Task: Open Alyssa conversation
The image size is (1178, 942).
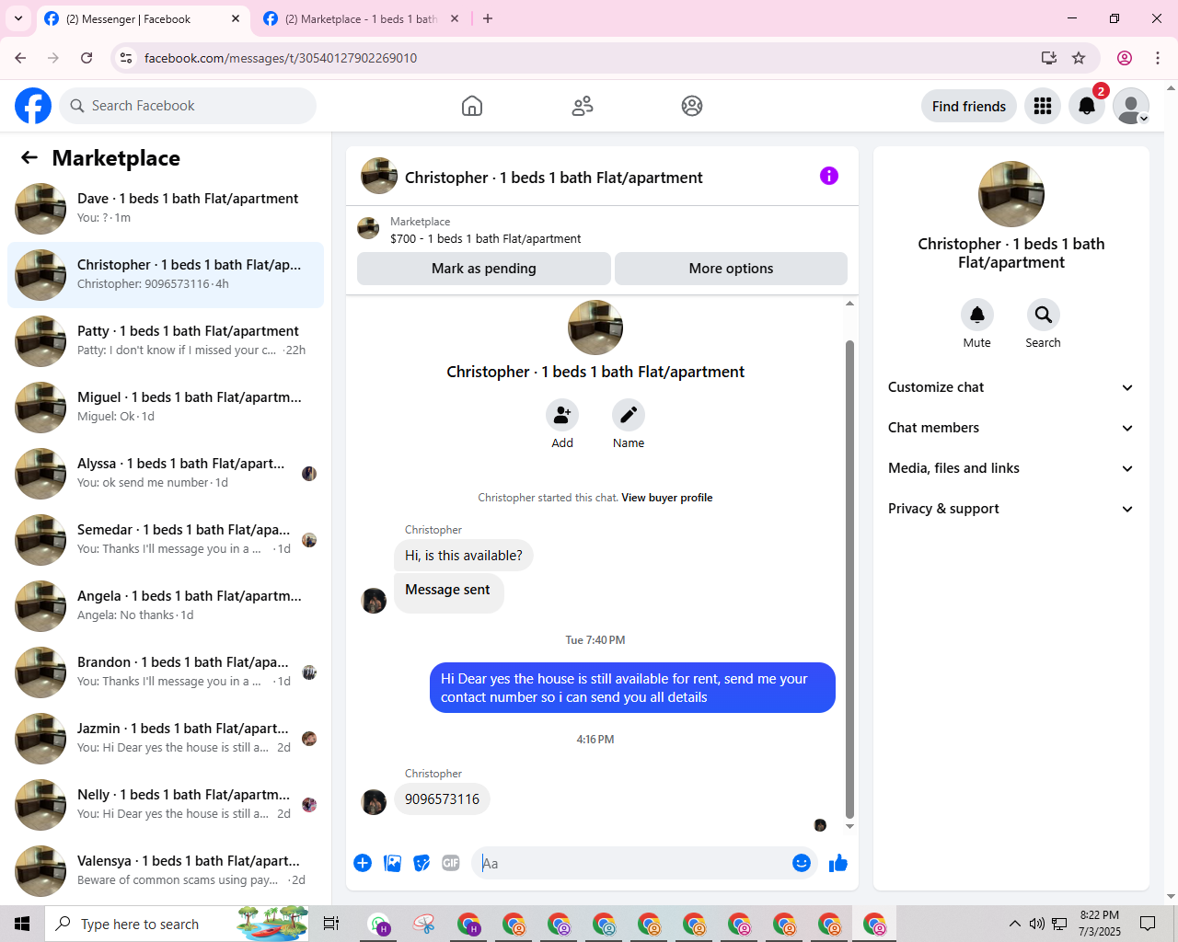Action: [x=166, y=474]
